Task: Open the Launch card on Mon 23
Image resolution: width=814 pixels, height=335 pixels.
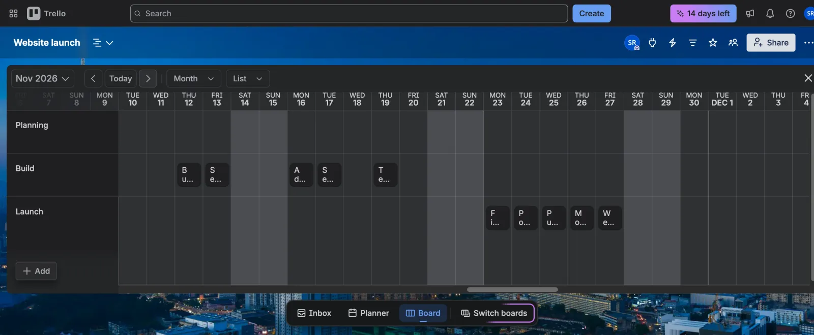Action: point(498,218)
